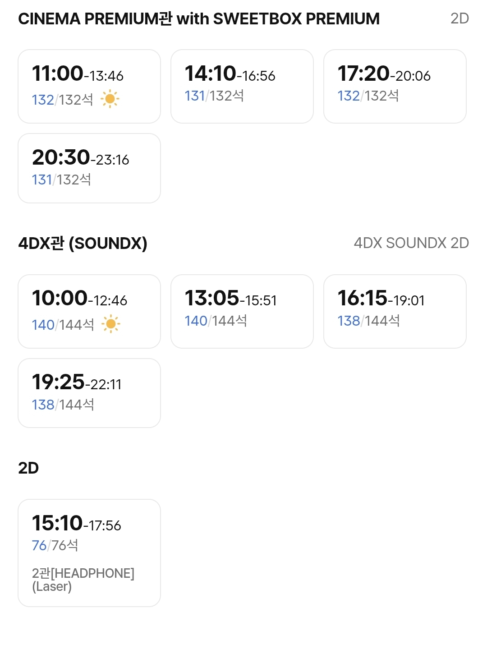Click 131/132석 seats on 20:30 showtime
The image size is (487, 654).
pos(61,180)
